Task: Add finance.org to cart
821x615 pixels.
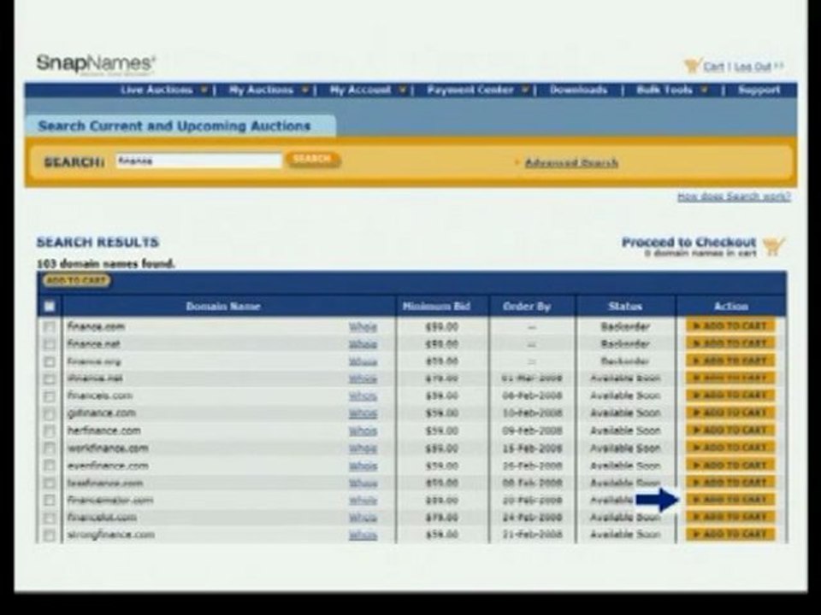Action: tap(730, 360)
